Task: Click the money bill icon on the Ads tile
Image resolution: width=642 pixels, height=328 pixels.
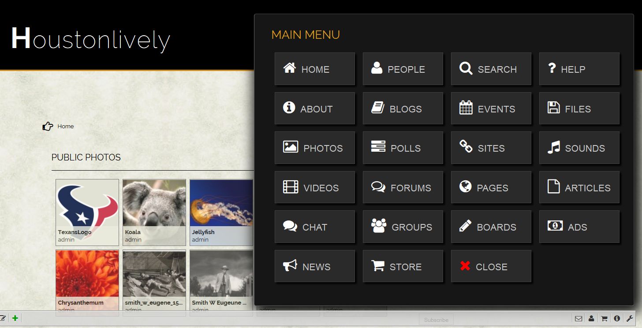Action: 555,226
